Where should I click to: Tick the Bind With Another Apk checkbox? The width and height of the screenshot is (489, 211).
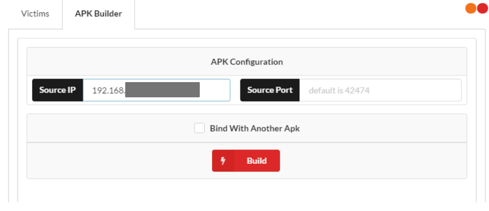point(199,129)
